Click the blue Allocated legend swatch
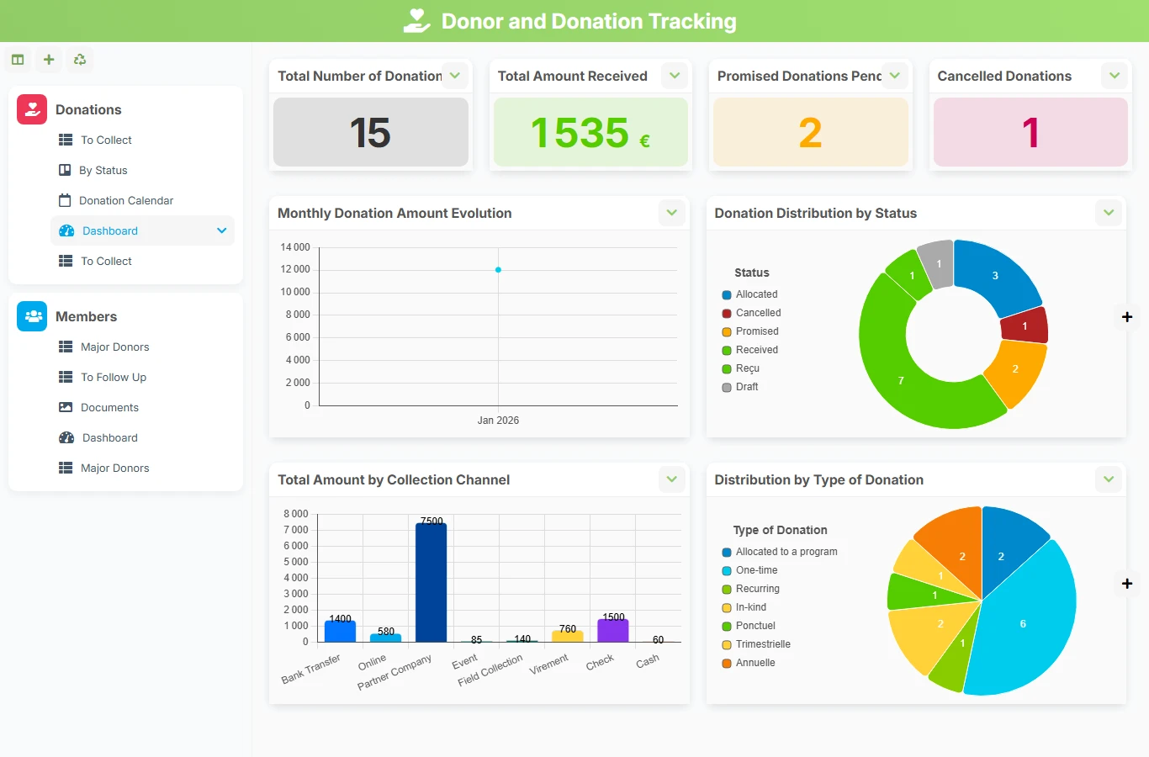 (727, 295)
